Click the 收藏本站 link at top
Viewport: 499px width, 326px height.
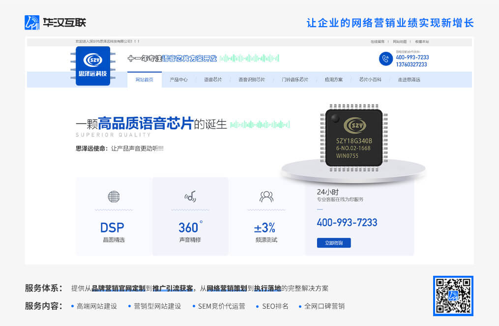pos(422,42)
